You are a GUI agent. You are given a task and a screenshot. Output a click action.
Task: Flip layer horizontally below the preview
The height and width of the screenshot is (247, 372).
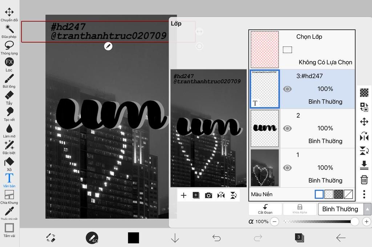point(221,195)
